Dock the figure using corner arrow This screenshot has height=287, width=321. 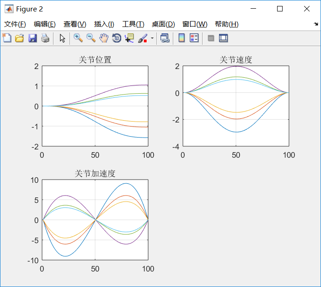pyautogui.click(x=316, y=24)
